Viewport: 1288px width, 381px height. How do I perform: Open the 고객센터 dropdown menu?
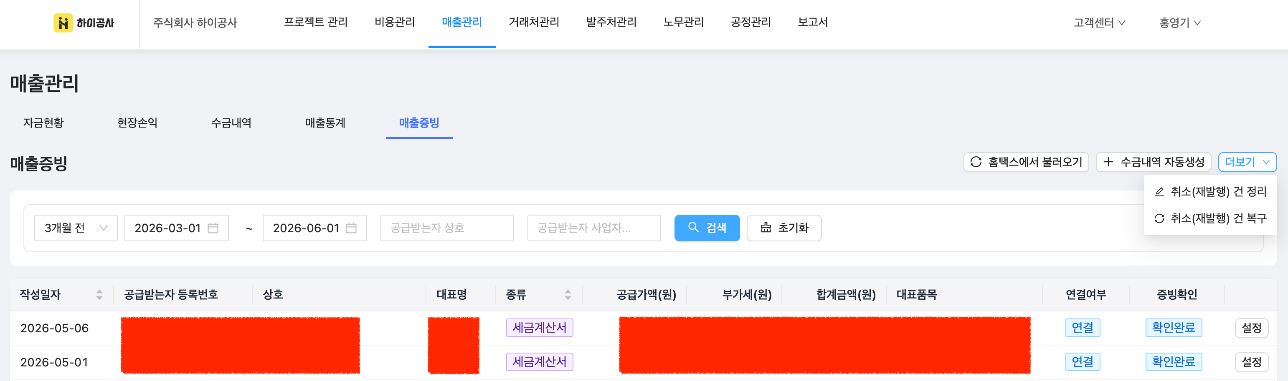[x=1099, y=23]
